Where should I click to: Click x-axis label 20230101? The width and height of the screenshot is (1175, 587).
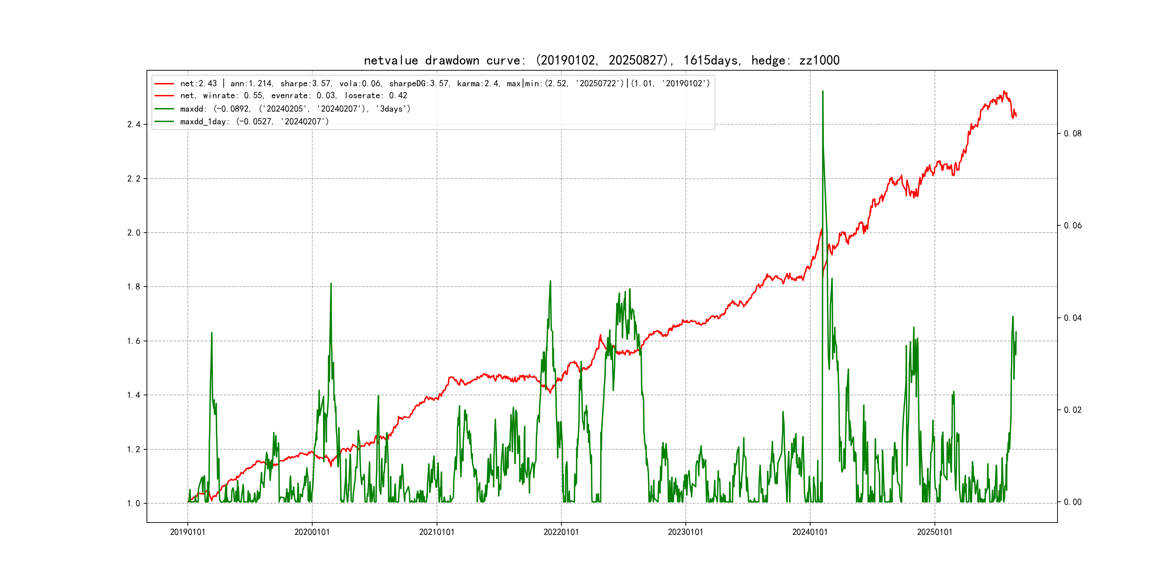(x=685, y=532)
